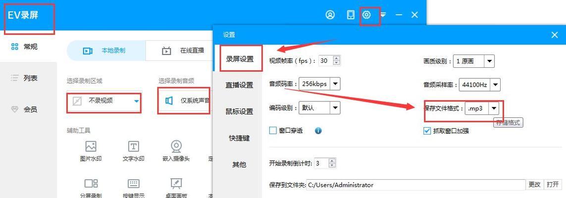566x198 pixels.
Task: Increase the 视频帧率 fps value
Action: (336, 58)
